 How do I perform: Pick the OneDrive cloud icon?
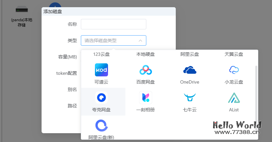[190, 70]
